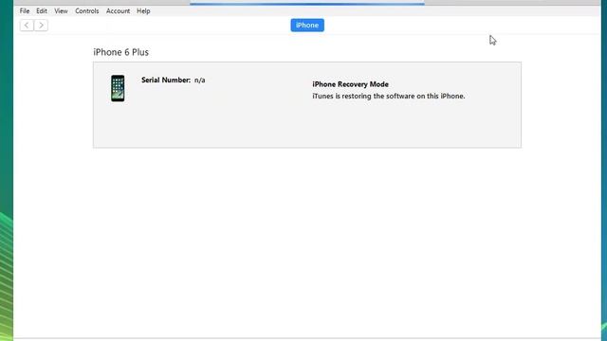The image size is (607, 341).
Task: Open the Edit menu
Action: point(42,11)
